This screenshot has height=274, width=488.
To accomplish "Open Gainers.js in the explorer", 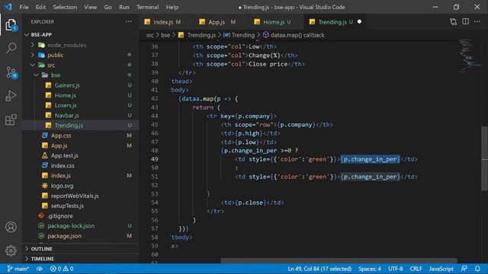I will [x=67, y=85].
